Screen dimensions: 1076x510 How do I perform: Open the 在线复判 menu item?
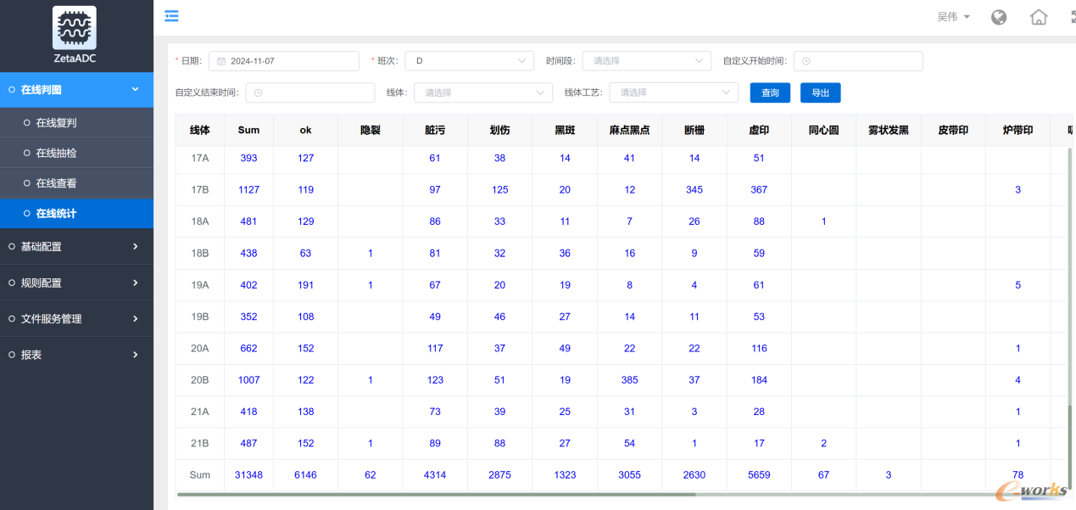(76, 122)
